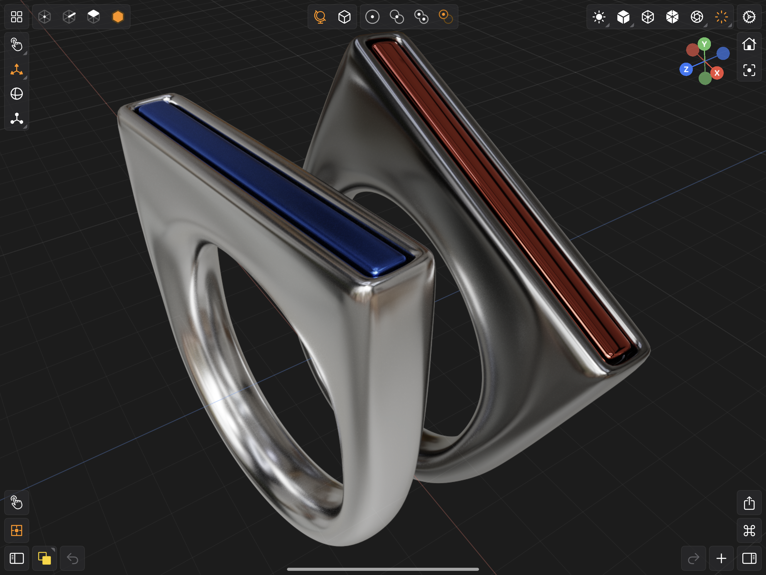Tap the lower-left touch hand icon

click(x=17, y=503)
